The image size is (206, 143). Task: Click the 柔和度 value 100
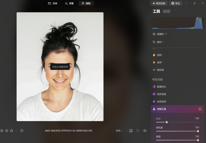click(197, 127)
